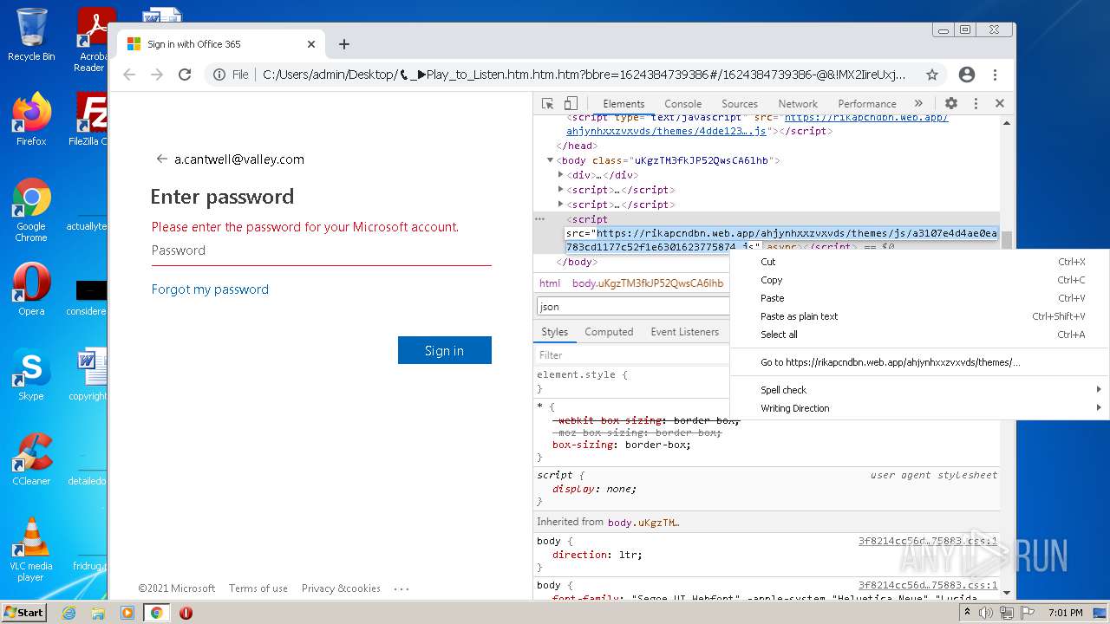Click Forgot my password link
The image size is (1110, 624).
[x=210, y=289]
